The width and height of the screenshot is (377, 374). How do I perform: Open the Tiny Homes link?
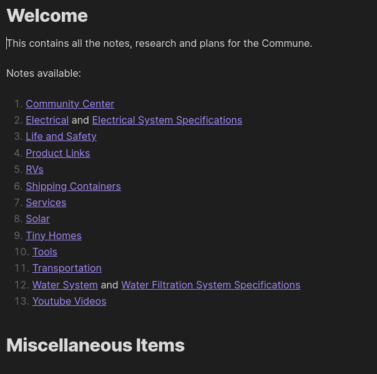pyautogui.click(x=53, y=235)
